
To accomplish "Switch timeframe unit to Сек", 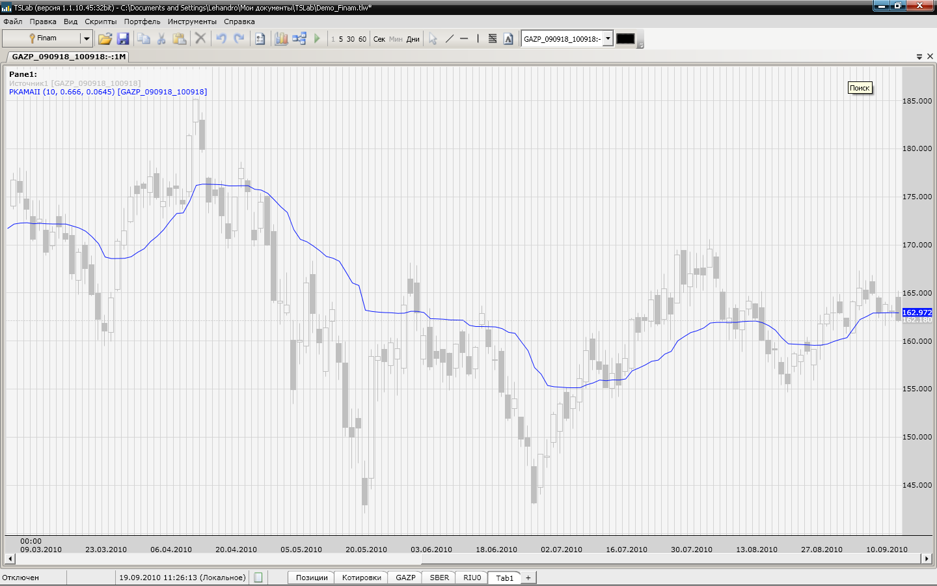I will pos(379,39).
